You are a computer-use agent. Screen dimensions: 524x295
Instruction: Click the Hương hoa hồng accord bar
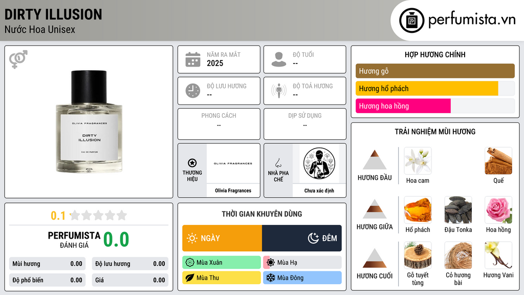click(435, 106)
